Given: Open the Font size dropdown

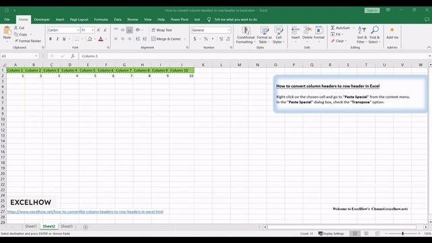Looking at the screenshot, I should pyautogui.click(x=92, y=30).
